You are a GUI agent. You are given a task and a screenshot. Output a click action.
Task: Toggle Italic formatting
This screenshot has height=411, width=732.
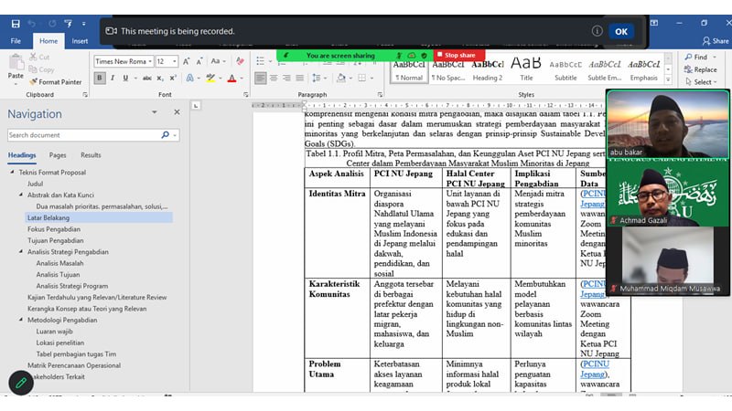pos(113,79)
